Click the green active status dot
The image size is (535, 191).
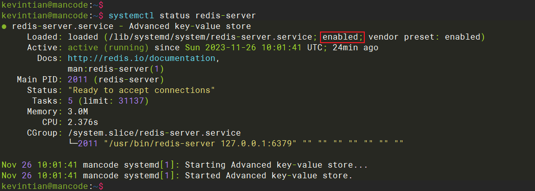click(x=4, y=26)
